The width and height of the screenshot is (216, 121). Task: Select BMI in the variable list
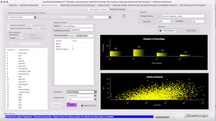pos(27,100)
